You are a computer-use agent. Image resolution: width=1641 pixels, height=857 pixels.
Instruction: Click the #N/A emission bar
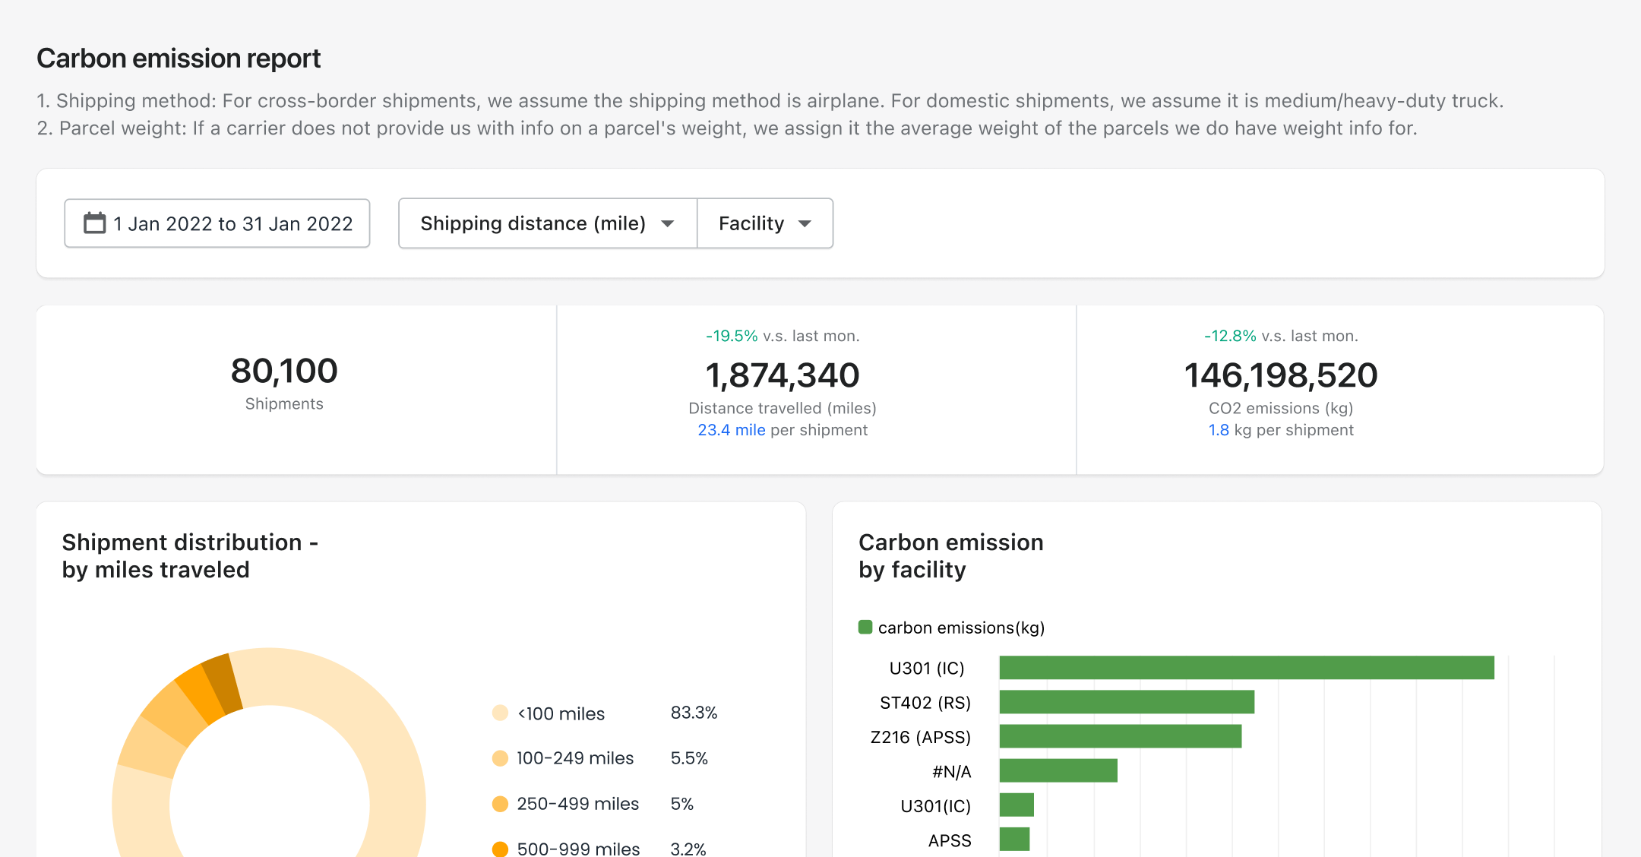point(1058,770)
